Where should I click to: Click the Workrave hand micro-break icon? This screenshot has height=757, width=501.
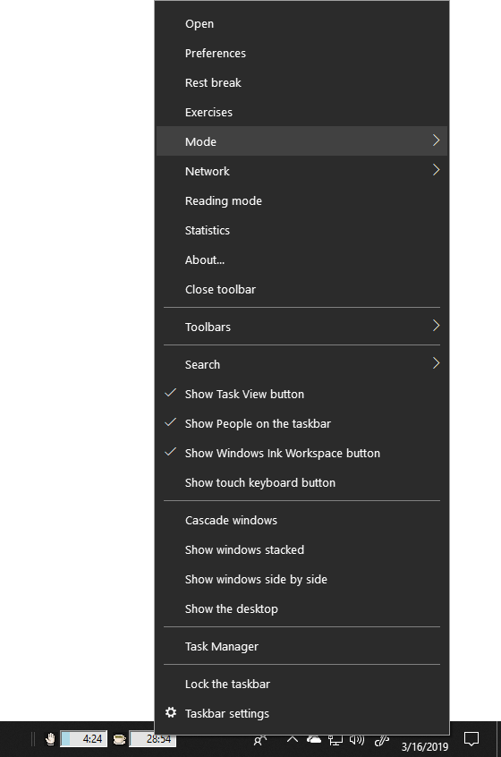click(50, 738)
